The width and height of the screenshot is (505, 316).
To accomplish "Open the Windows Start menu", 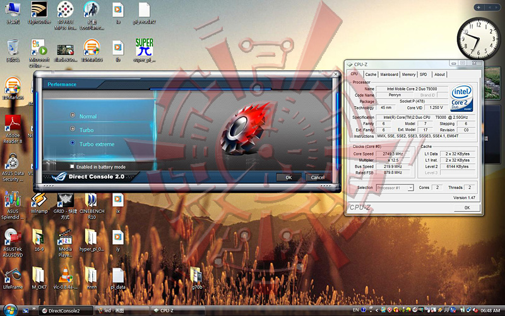I will click(9, 310).
